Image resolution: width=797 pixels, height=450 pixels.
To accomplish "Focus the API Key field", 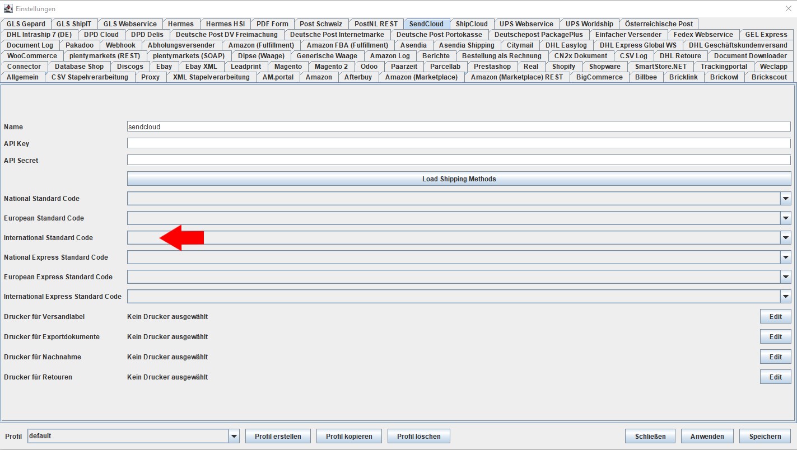I will pos(459,144).
